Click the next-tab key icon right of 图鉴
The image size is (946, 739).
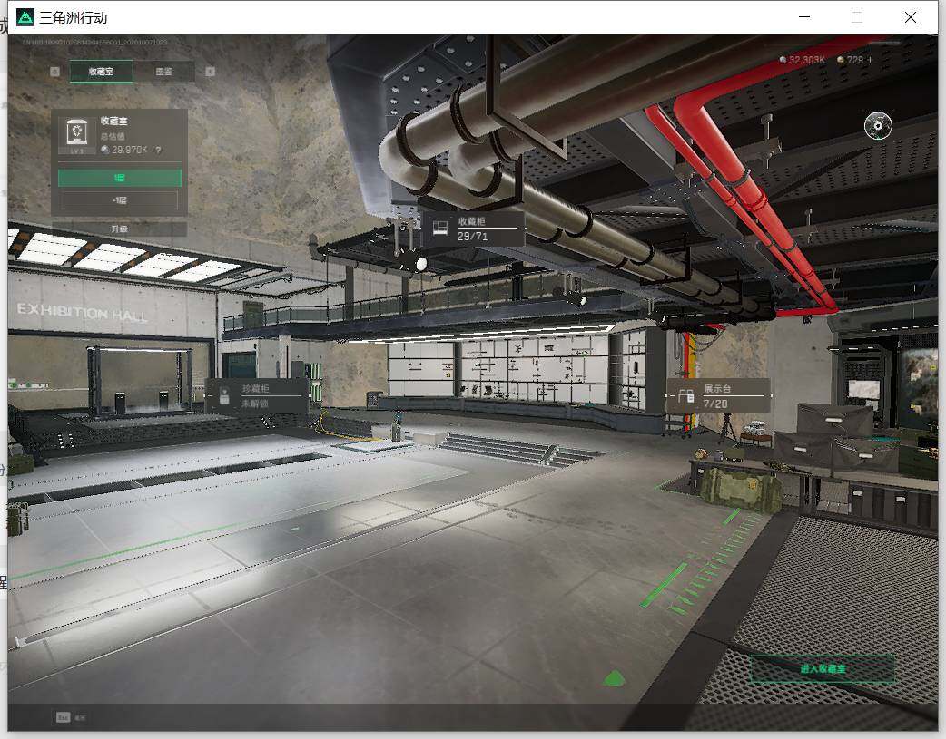coord(210,72)
